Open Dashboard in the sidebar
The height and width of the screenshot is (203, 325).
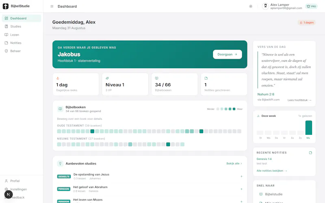22,18
